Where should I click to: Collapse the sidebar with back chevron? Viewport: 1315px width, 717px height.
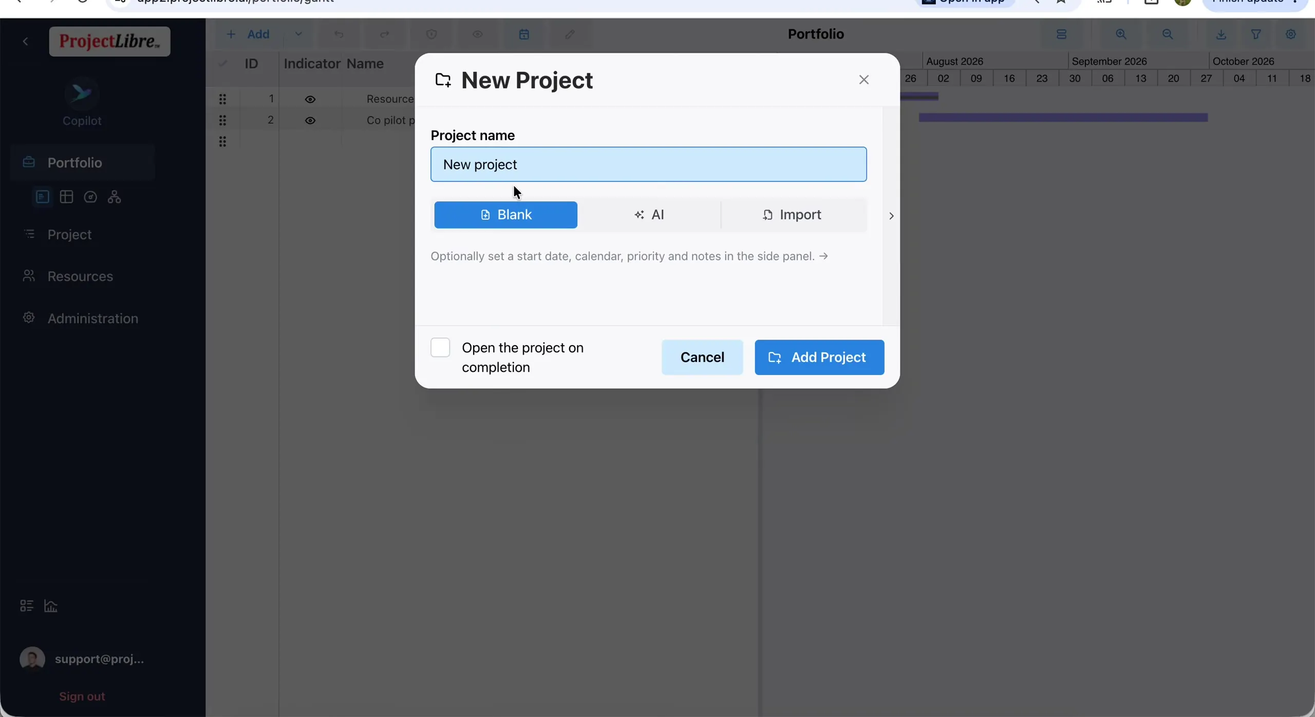25,42
